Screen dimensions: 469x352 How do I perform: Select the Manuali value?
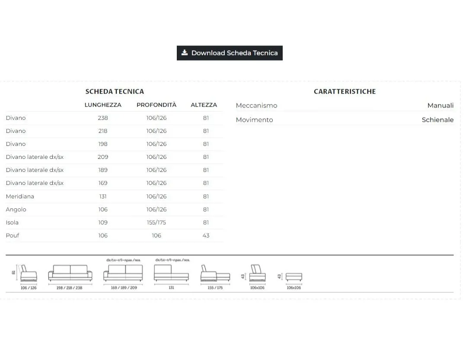coord(440,106)
